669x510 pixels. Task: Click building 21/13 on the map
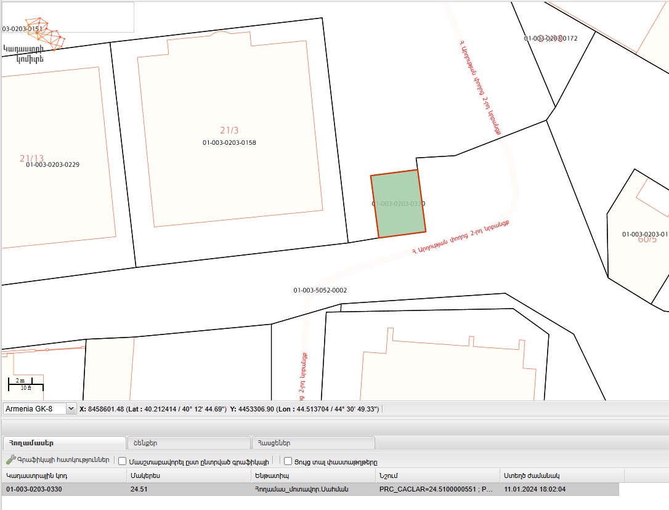[32, 158]
